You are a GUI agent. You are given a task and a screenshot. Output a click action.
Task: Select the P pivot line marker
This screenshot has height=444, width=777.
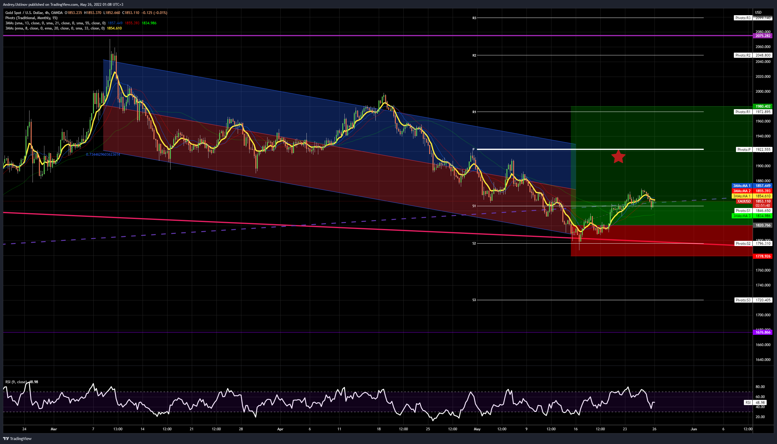tap(474, 149)
